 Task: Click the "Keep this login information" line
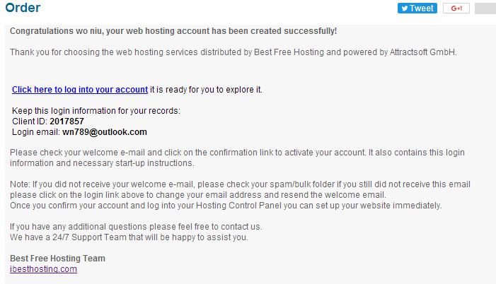tap(96, 111)
